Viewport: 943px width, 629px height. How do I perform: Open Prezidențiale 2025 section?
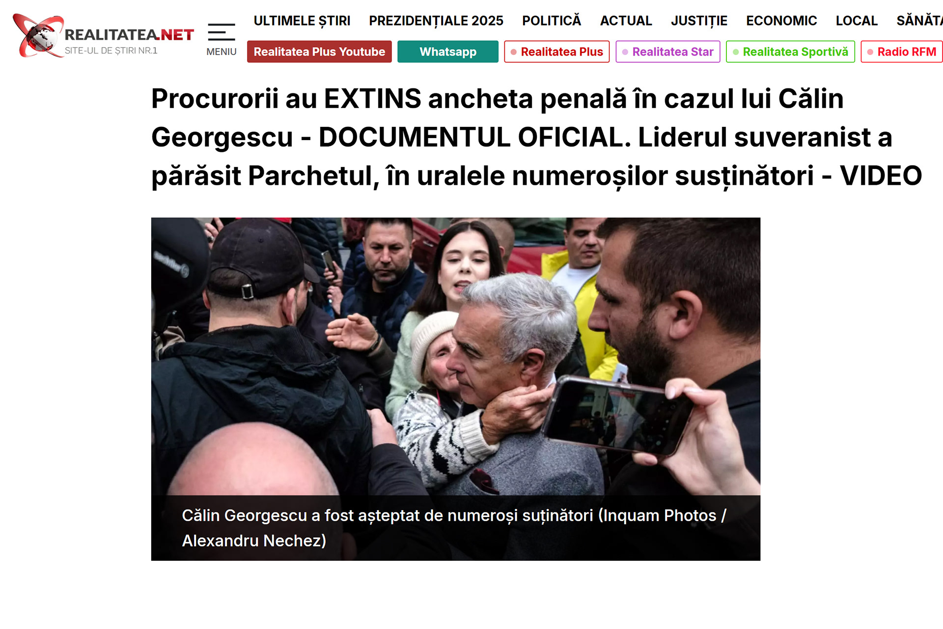[x=436, y=21]
